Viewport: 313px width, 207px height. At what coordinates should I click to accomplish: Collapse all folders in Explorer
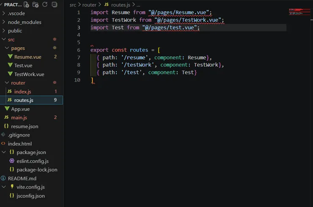point(55,5)
